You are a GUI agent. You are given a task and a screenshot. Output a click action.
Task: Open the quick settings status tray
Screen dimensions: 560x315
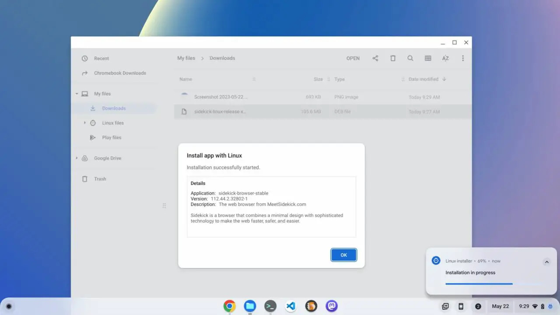pyautogui.click(x=535, y=306)
